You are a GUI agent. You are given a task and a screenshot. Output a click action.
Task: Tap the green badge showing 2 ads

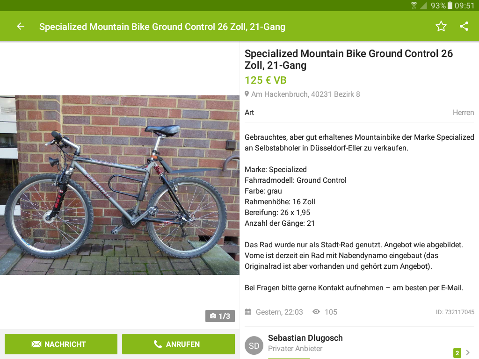point(457,353)
